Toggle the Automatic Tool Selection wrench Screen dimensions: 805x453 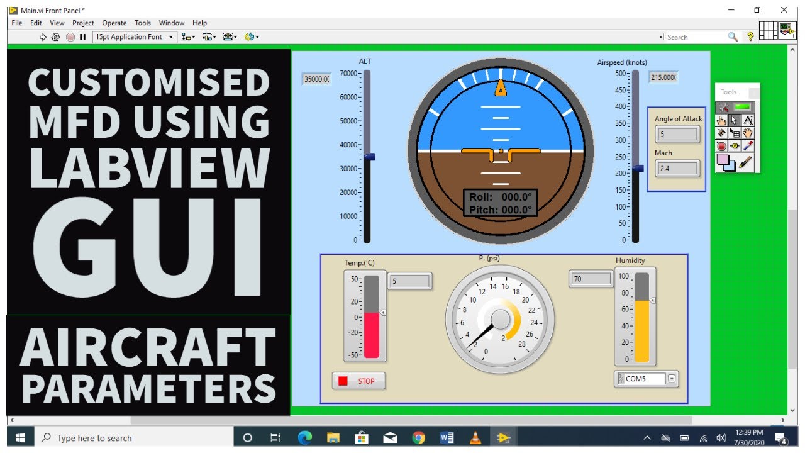[x=723, y=107]
